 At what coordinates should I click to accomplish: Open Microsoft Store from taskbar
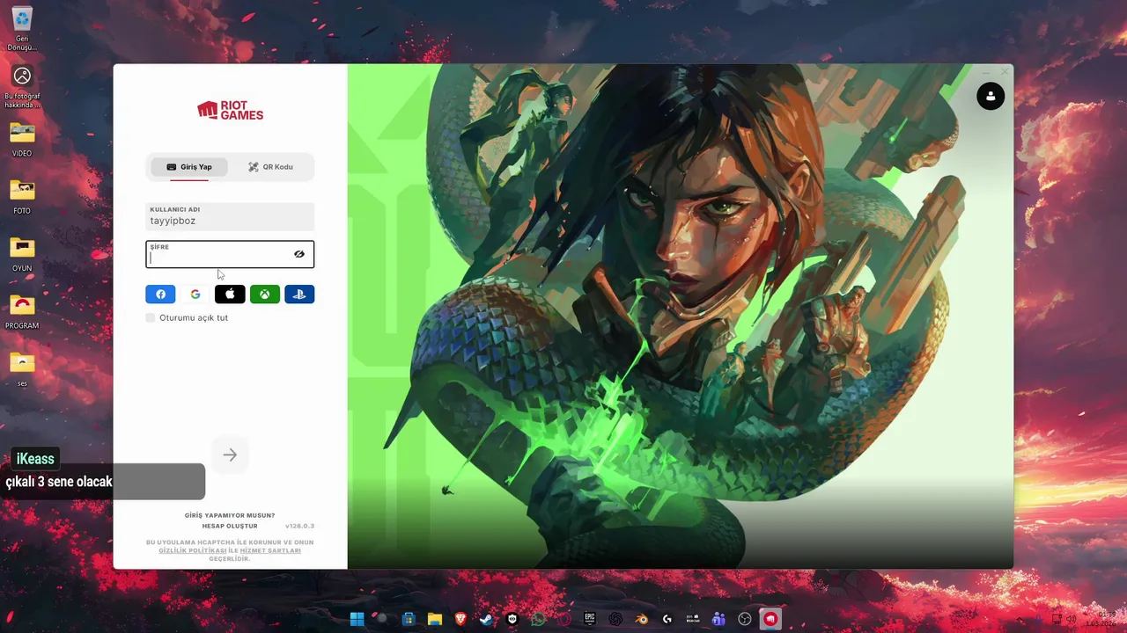coord(409,619)
